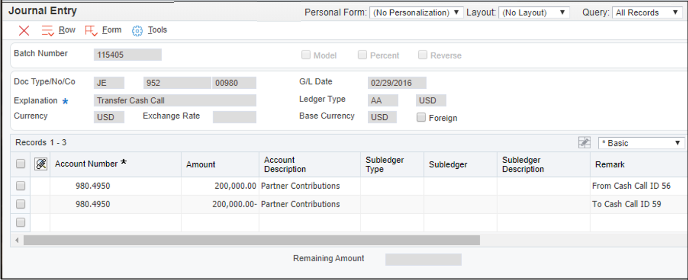
Task: Click the Form exit icon
Action: 91,31
